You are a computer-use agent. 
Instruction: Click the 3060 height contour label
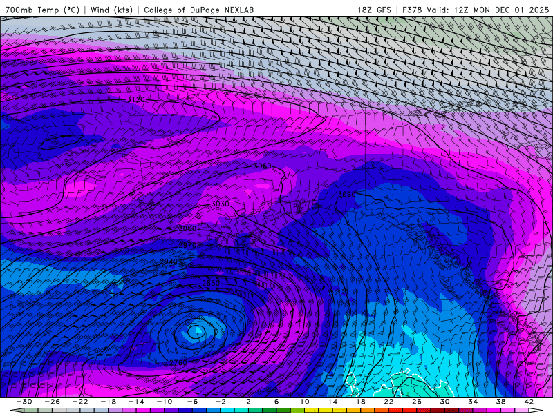(x=263, y=166)
